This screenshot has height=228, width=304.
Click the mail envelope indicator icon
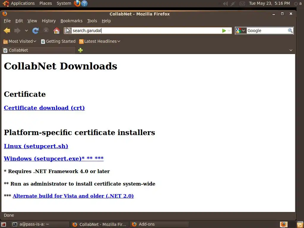(x=242, y=4)
